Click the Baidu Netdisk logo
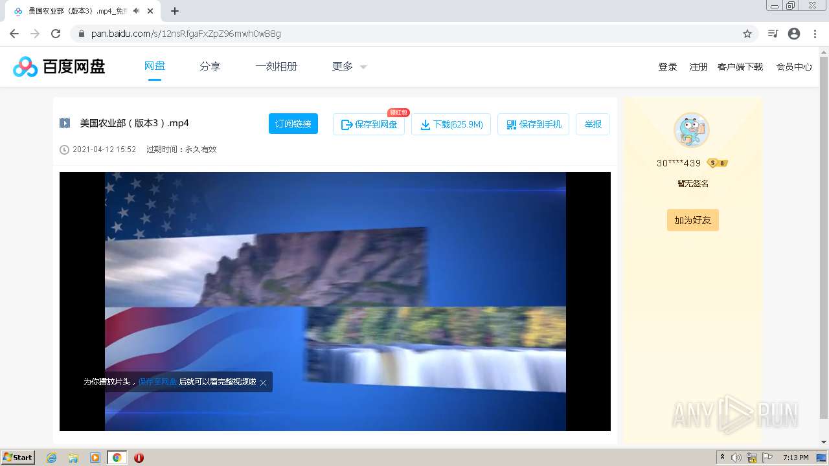The height and width of the screenshot is (466, 829). click(x=59, y=66)
